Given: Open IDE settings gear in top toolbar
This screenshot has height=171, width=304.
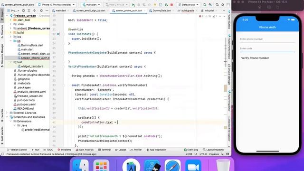Looking at the screenshot, I should (223, 5).
